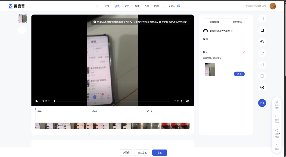Click the 优化 optimize button
286x157 pixels.
[x=239, y=74]
